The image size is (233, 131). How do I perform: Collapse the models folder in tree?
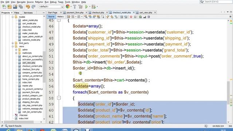pyautogui.click(x=13, y=17)
